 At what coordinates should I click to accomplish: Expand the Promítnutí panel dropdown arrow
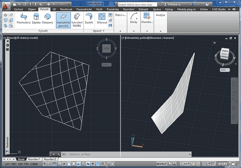[x=147, y=31]
